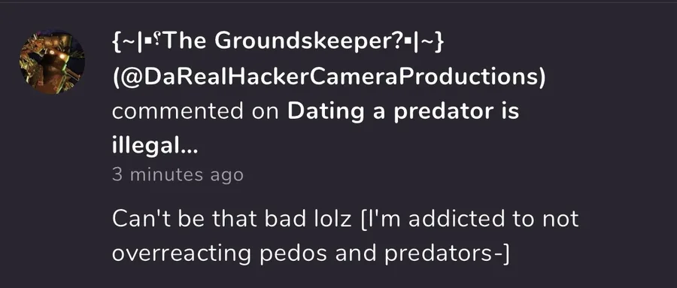Click the word minutes in the timestamp
677x288 pixels.
tap(166, 175)
